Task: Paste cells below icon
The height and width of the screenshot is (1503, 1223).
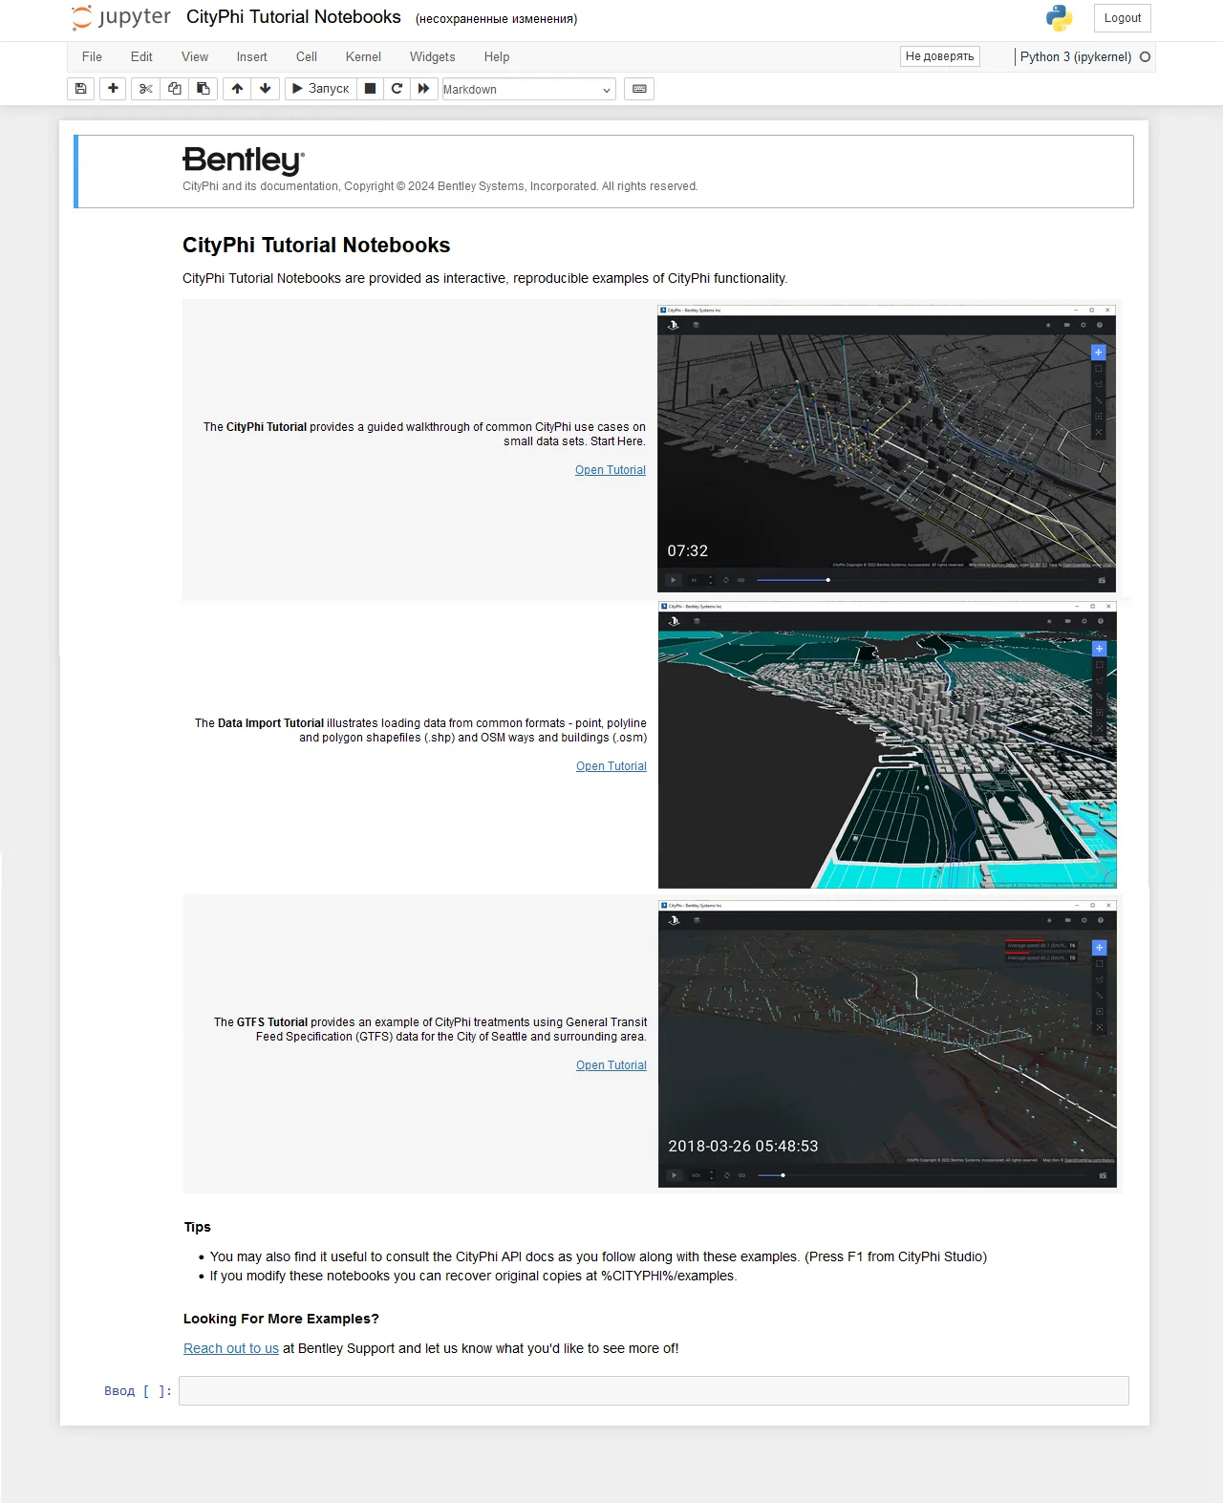Action: pyautogui.click(x=203, y=89)
